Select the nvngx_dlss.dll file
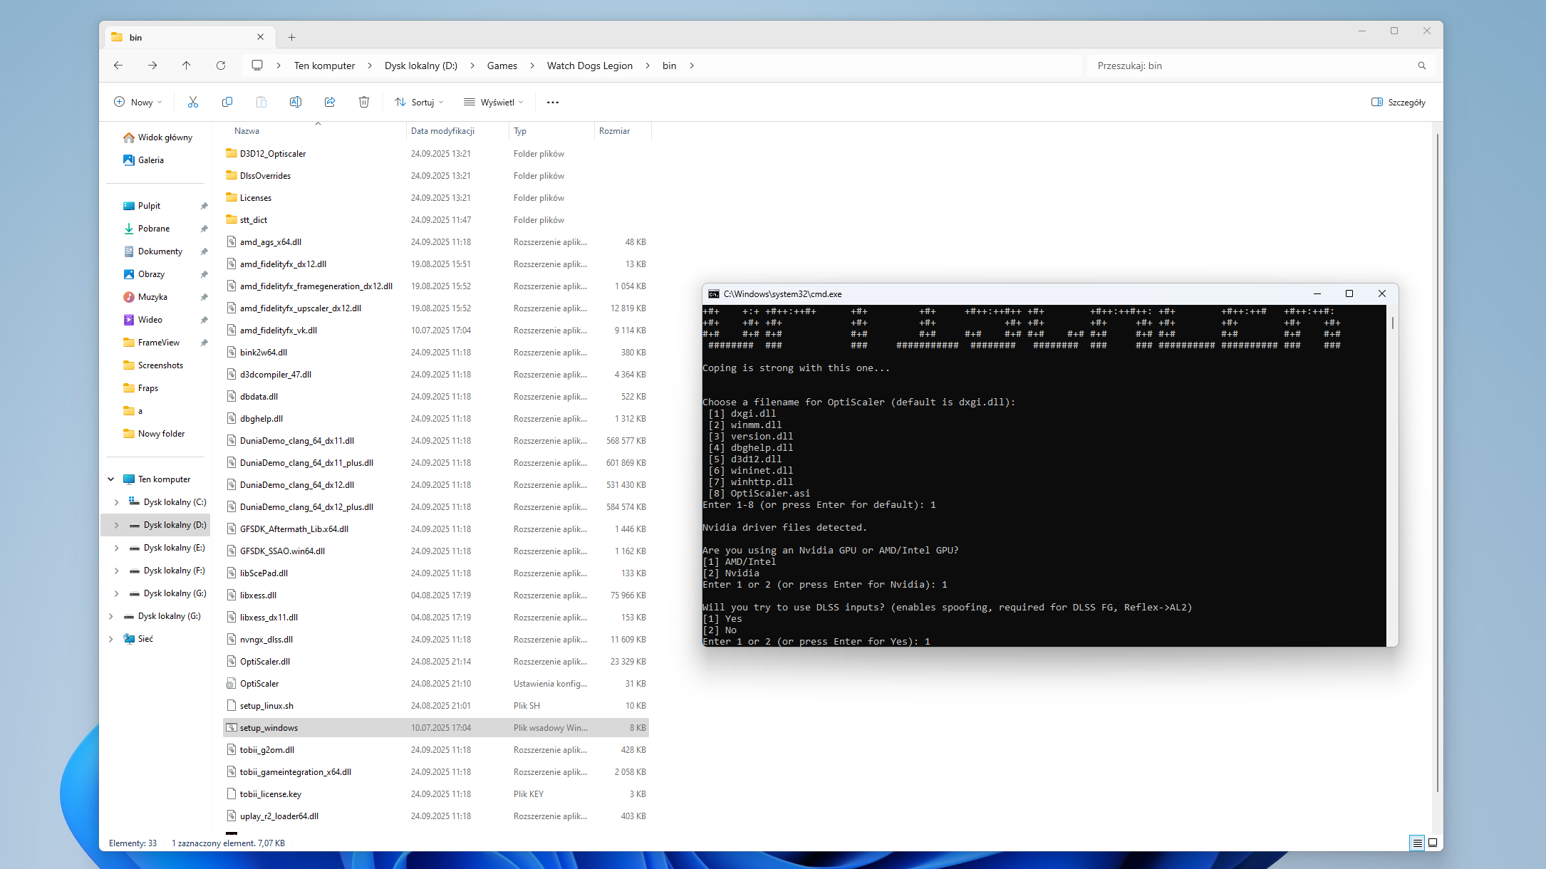The image size is (1546, 869). click(x=436, y=640)
